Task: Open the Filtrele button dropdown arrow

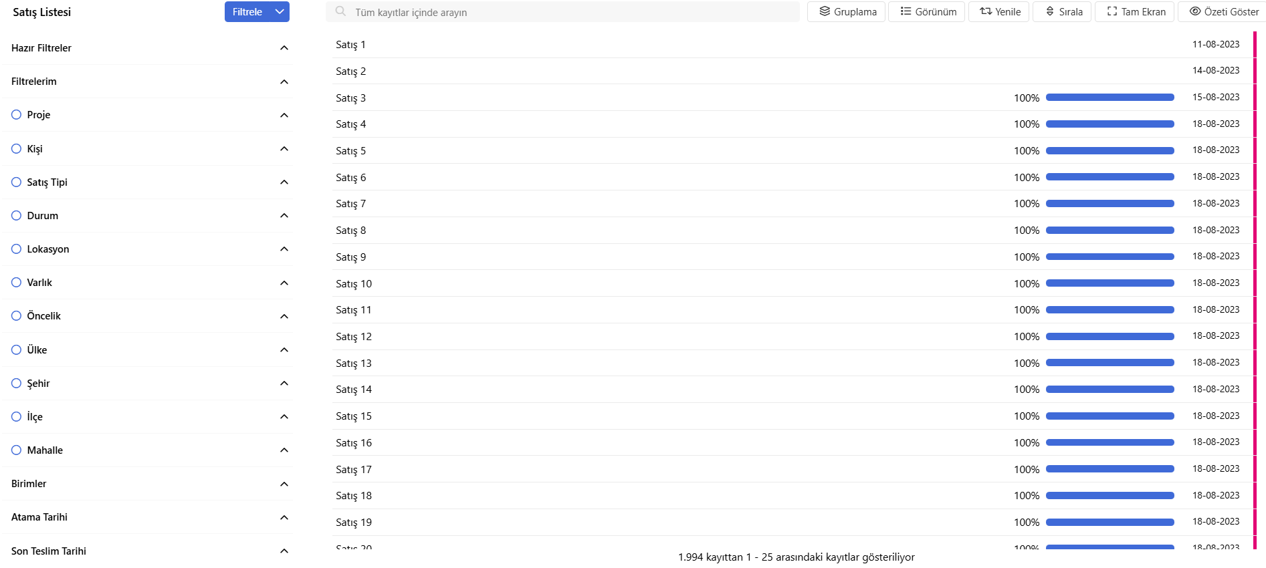Action: [x=280, y=11]
